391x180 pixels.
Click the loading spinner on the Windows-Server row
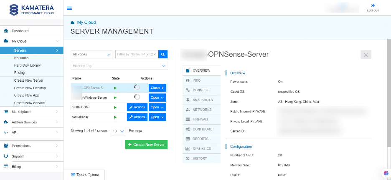click(137, 97)
